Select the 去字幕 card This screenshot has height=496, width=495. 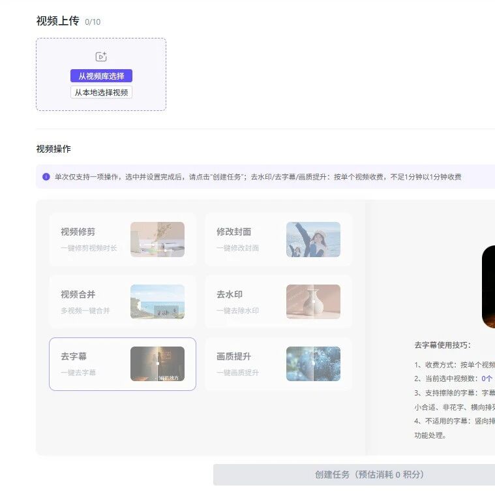[123, 364]
